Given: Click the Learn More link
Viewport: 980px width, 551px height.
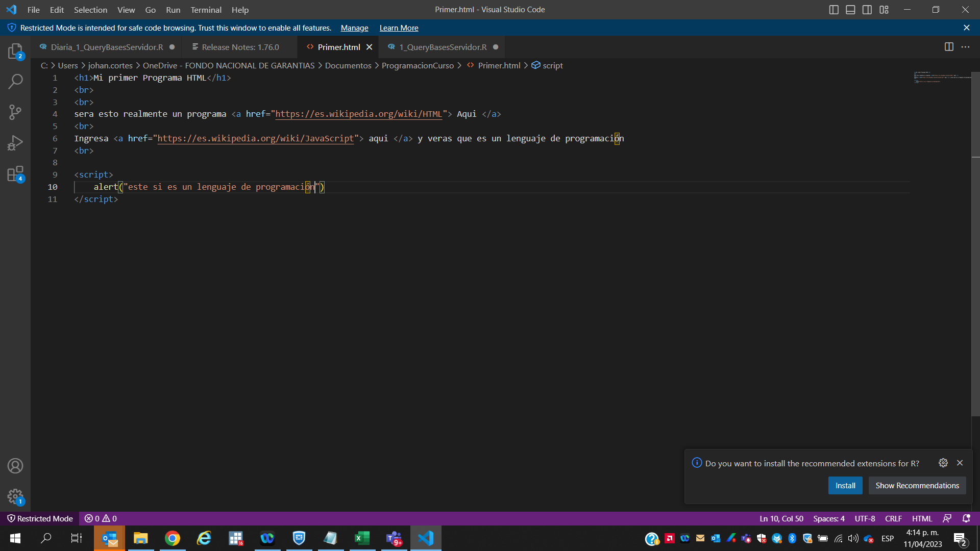Looking at the screenshot, I should click(399, 28).
